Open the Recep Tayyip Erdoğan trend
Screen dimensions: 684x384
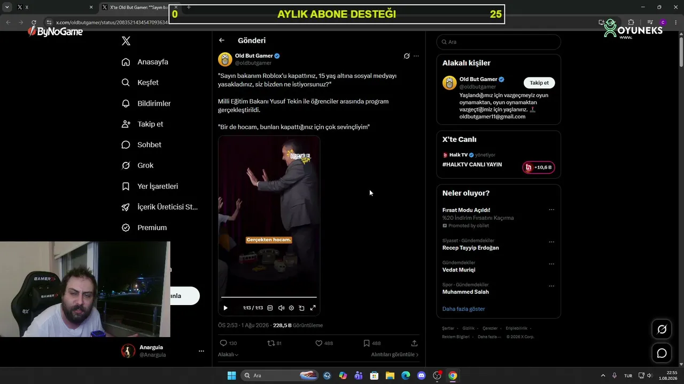(x=470, y=248)
